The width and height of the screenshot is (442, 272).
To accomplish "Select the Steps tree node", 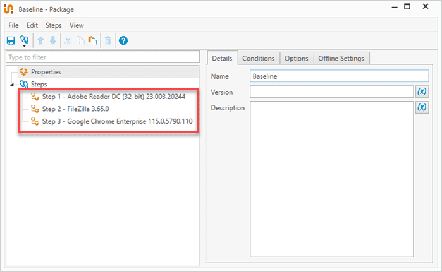I will [39, 84].
